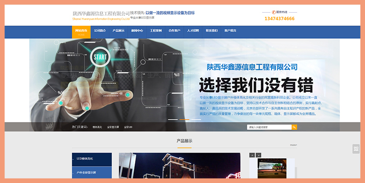Click the 全彩显示屏 hot keyword link
The image size is (365, 183).
pos(113,127)
